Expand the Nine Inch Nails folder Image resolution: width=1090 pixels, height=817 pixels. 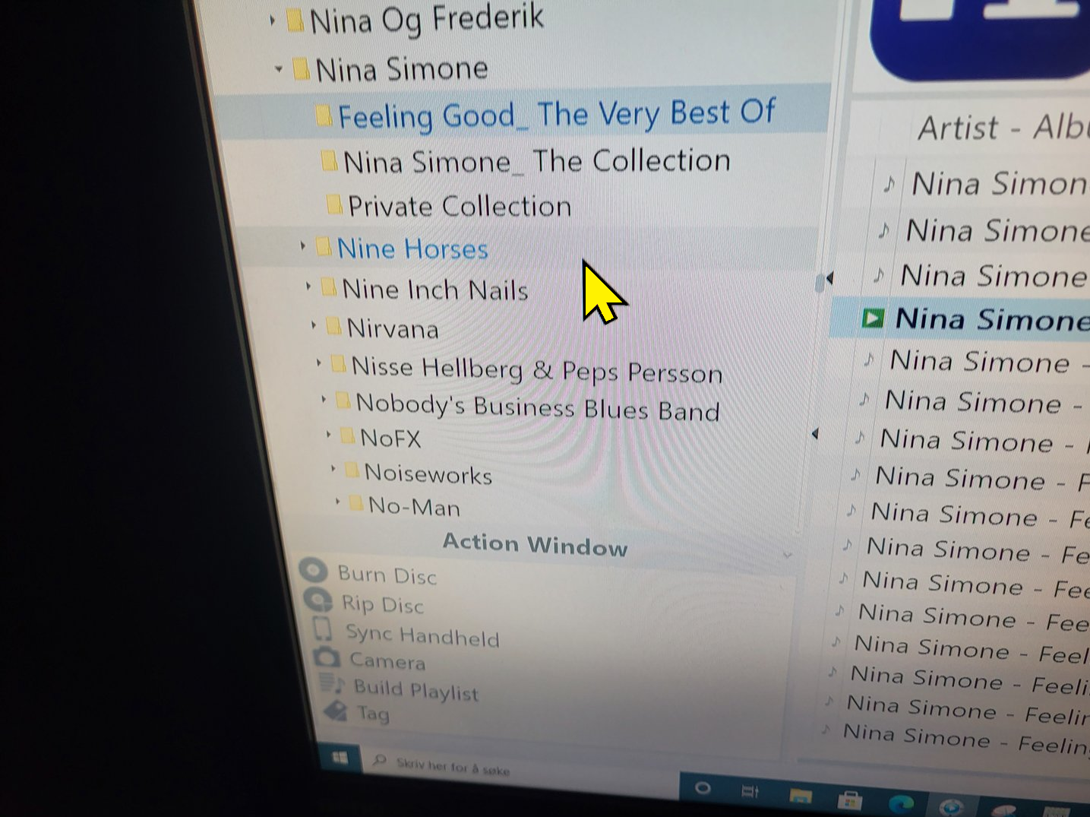[308, 286]
